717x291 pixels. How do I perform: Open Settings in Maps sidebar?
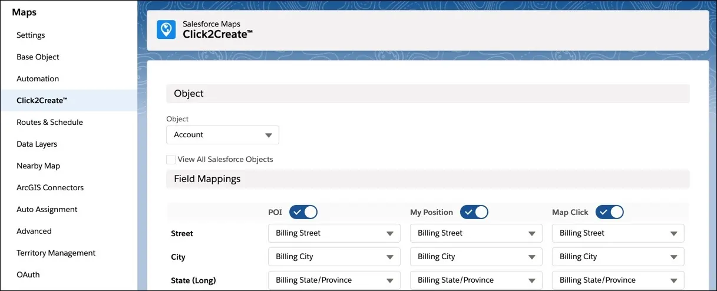coord(31,35)
